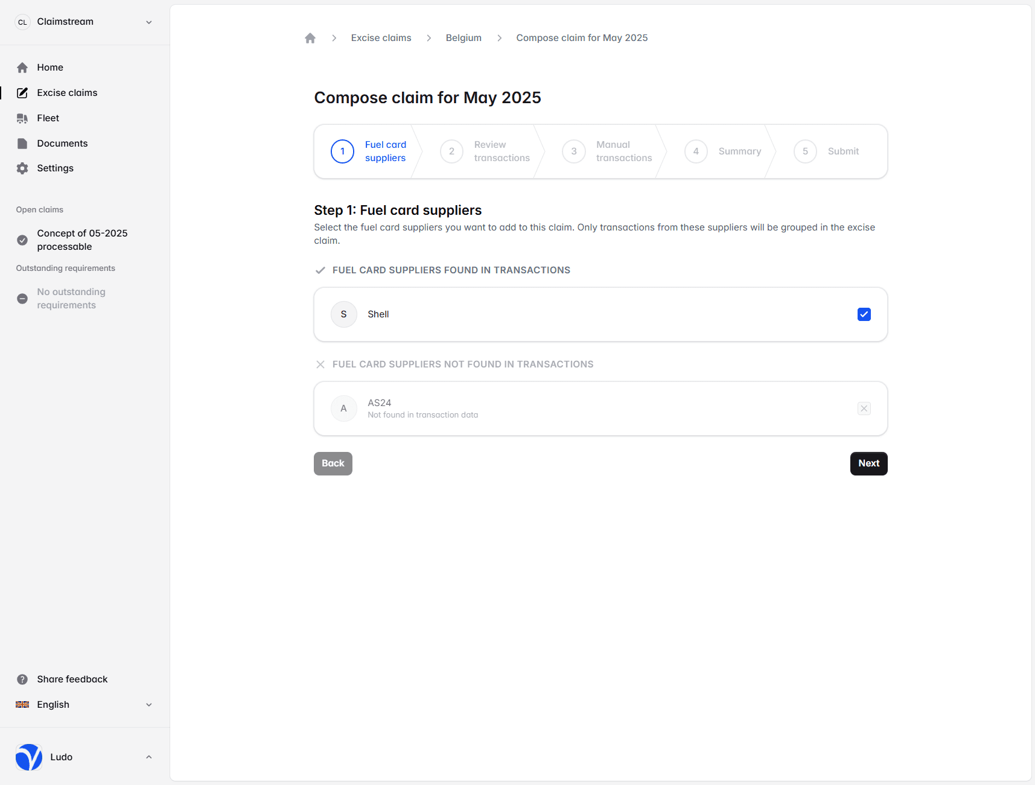Viewport: 1035px width, 785px height.
Task: Click the home breadcrumb icon
Action: (x=310, y=38)
